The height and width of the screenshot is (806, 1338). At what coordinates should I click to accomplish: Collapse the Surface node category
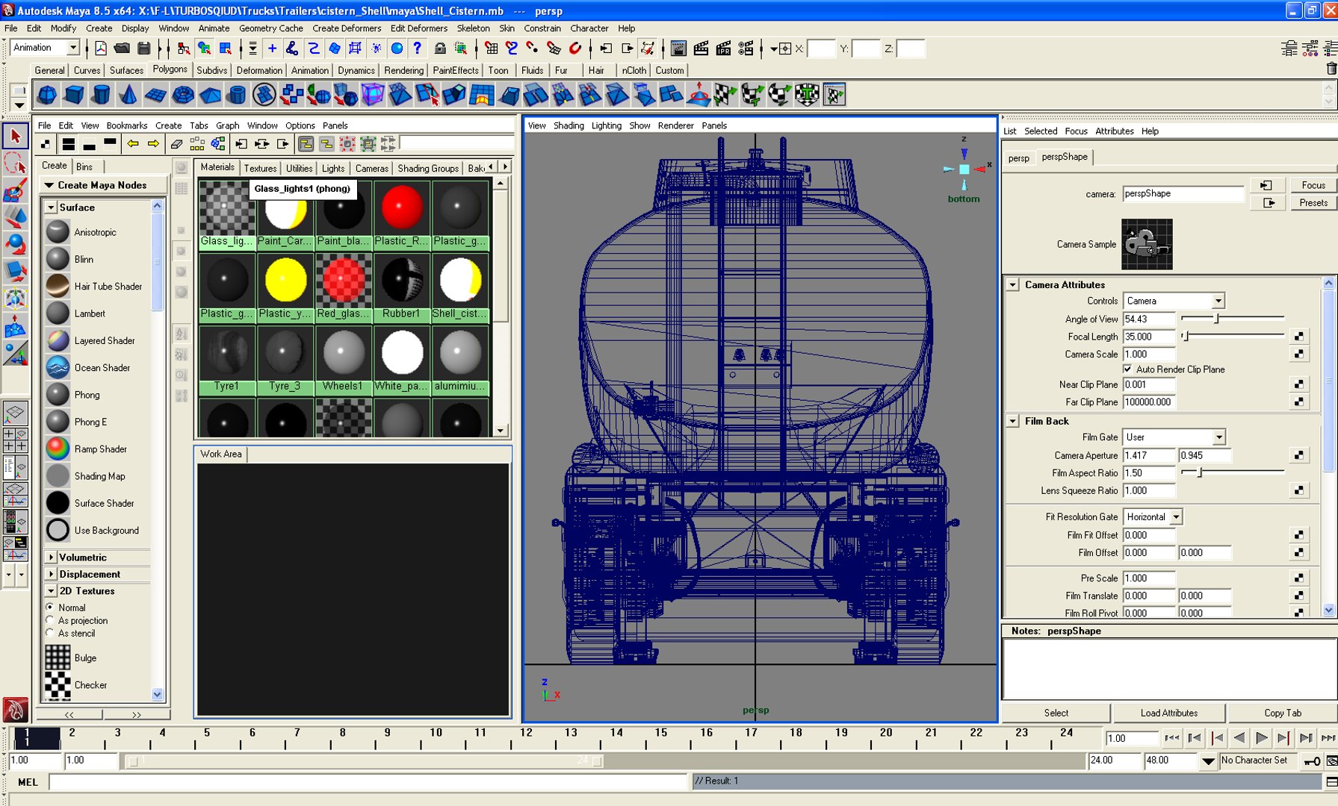51,207
